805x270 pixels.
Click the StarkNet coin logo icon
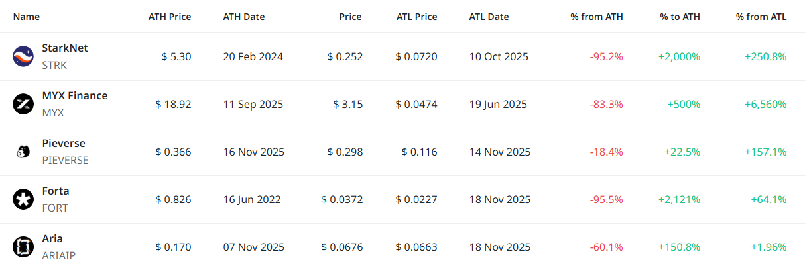click(x=23, y=56)
